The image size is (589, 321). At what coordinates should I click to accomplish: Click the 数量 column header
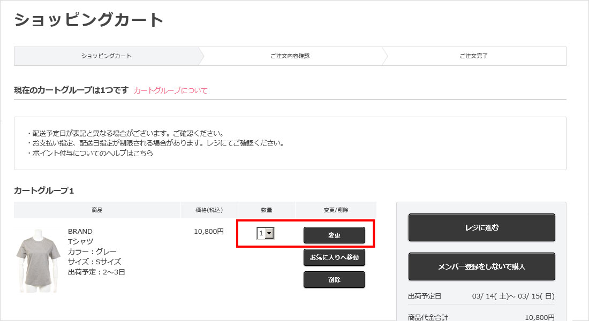tap(267, 210)
